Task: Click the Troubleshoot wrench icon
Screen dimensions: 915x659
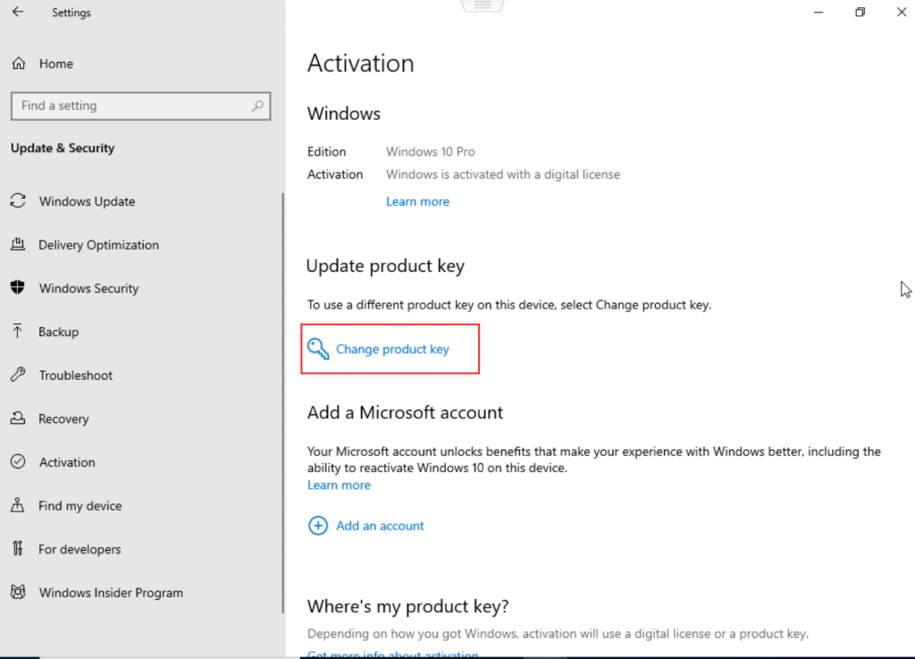Action: pyautogui.click(x=18, y=376)
